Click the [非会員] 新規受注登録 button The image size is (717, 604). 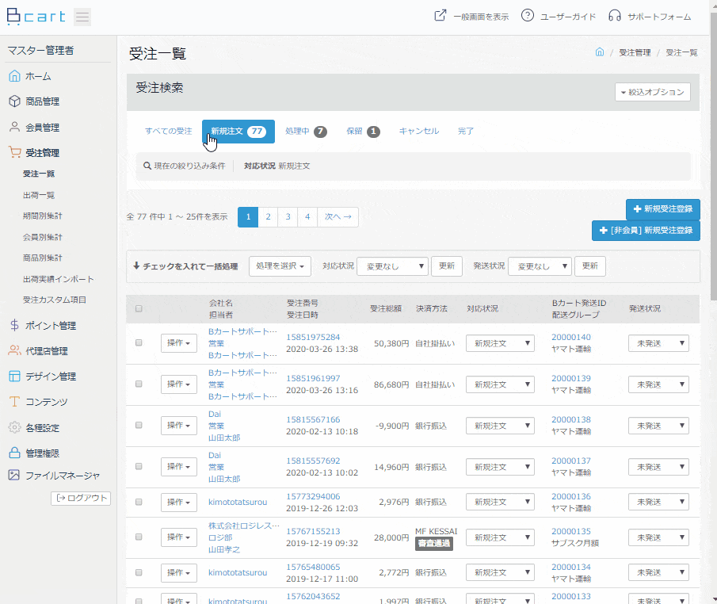click(x=646, y=230)
